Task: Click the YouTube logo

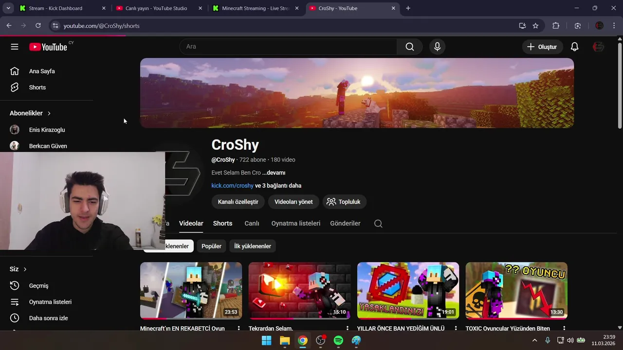Action: pyautogui.click(x=48, y=47)
